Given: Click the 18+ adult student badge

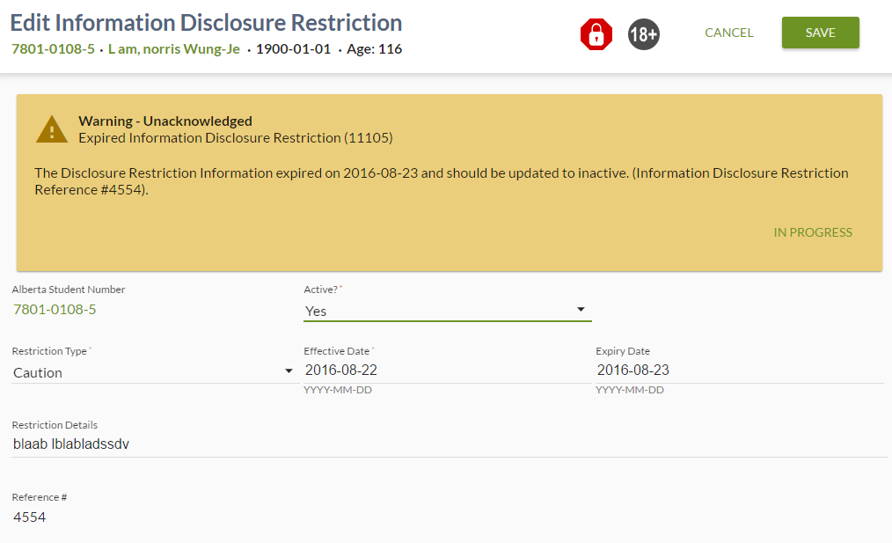Looking at the screenshot, I should pyautogui.click(x=643, y=34).
